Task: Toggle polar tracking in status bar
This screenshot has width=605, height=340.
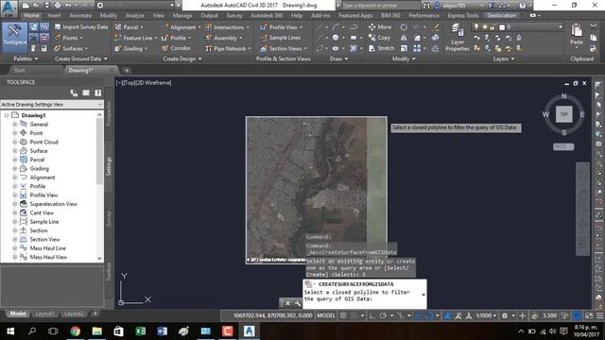Action: [383, 315]
